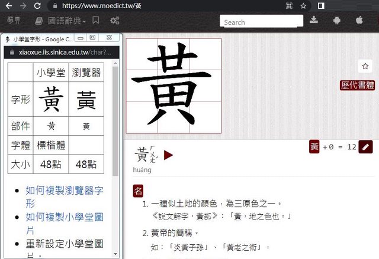379x259 pixels.
Task: Bookmark the page with the address bar star
Action: 303,6
